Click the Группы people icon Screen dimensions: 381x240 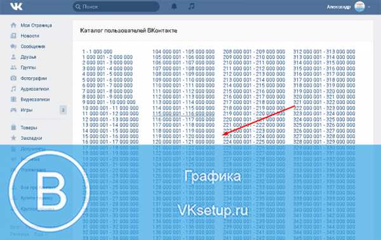coord(13,67)
